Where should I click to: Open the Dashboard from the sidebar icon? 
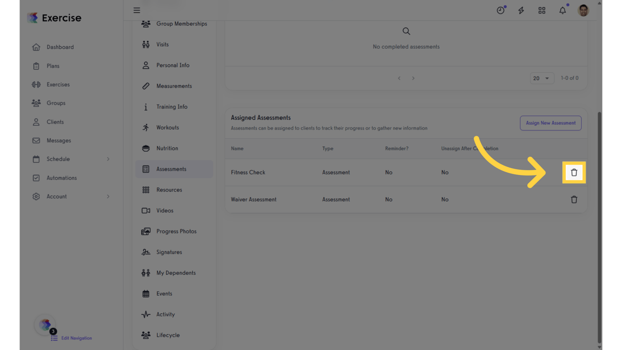pyautogui.click(x=36, y=47)
